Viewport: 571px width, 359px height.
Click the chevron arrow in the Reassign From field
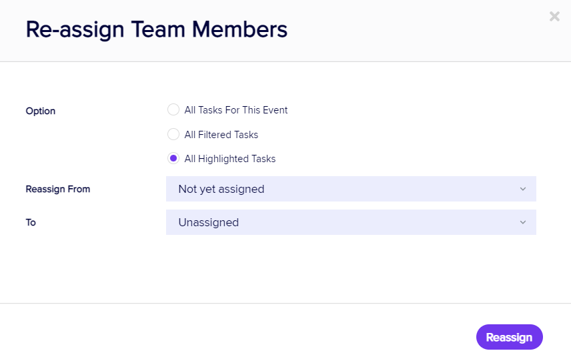pyautogui.click(x=523, y=189)
